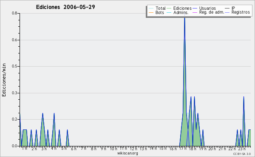This screenshot has height=157, width=255.
Task: Click the '1 h' x-axis label
Action: (x=25, y=149)
